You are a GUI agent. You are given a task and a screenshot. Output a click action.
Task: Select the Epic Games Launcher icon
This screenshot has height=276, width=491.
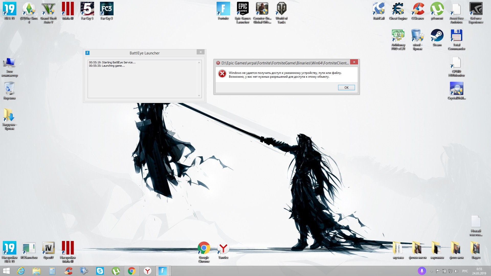point(243,13)
